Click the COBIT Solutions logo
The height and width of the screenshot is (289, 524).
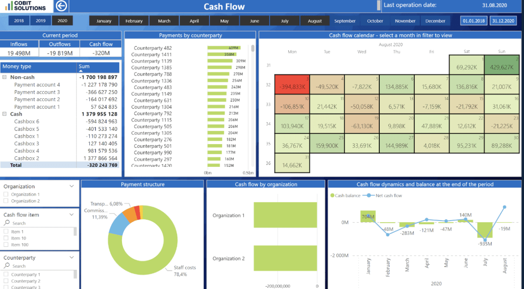[25, 6]
